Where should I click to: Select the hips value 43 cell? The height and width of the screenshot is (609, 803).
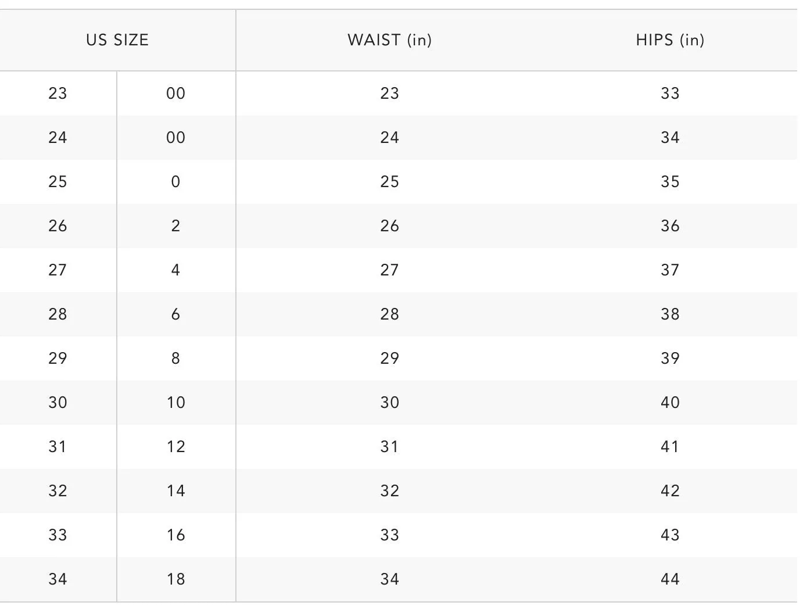(670, 535)
